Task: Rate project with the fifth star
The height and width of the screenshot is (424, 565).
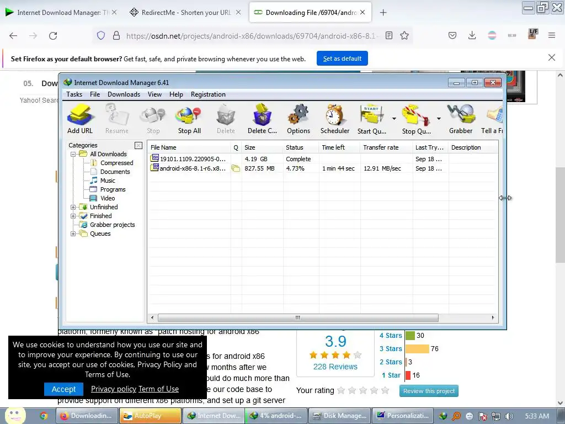Action: [x=385, y=390]
